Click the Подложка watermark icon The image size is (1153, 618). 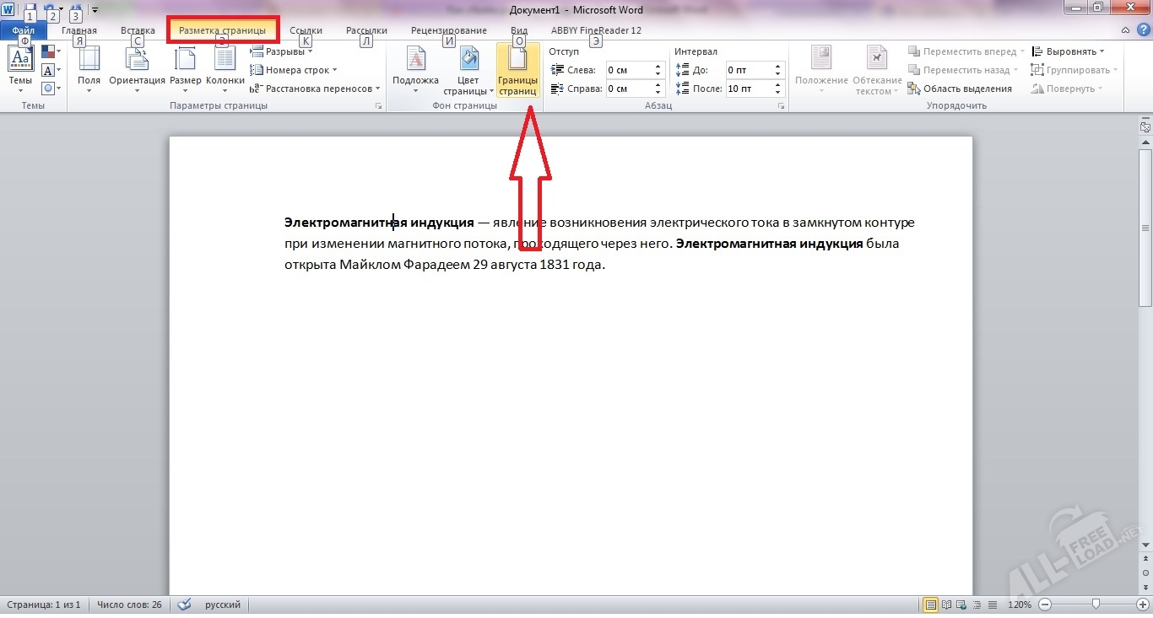pyautogui.click(x=415, y=61)
